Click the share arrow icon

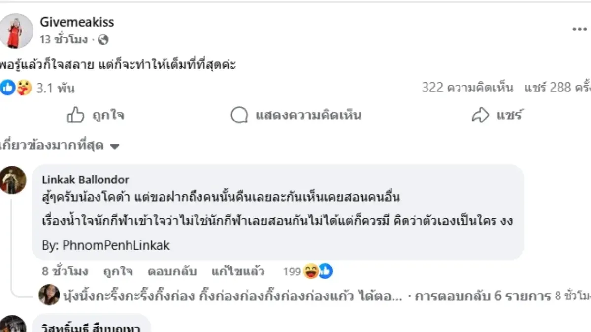tap(480, 116)
